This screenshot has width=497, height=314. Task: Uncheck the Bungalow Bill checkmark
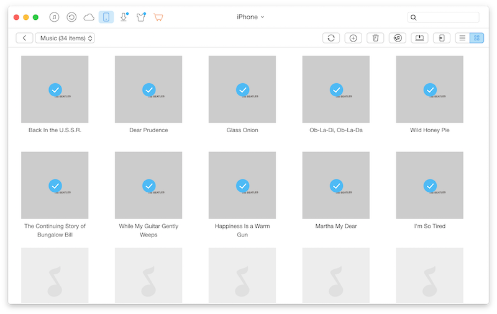(x=55, y=186)
